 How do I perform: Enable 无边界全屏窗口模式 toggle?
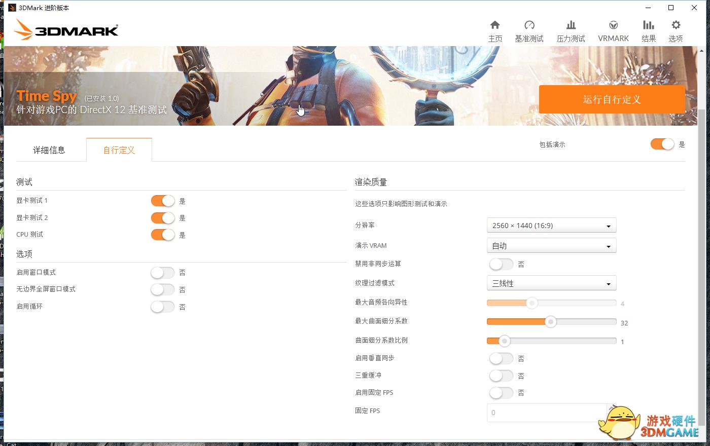163,289
